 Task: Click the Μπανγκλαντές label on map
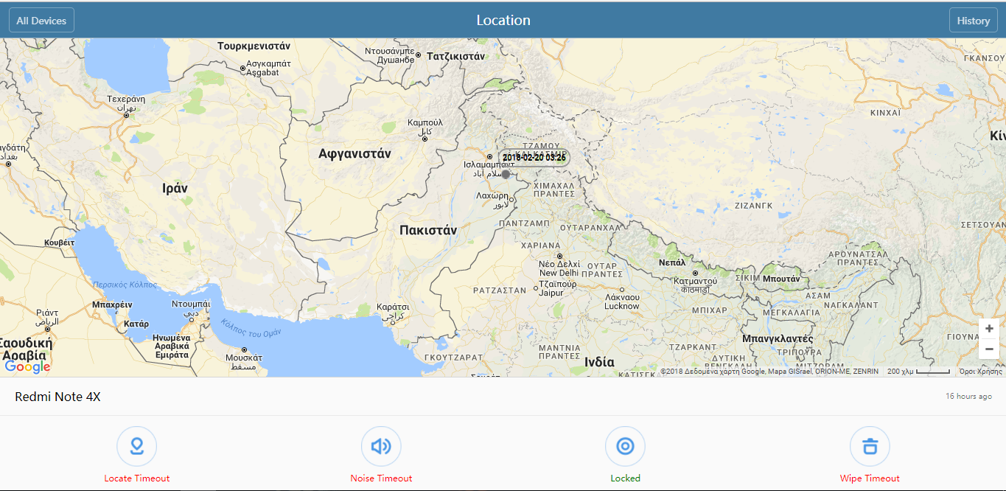[778, 339]
